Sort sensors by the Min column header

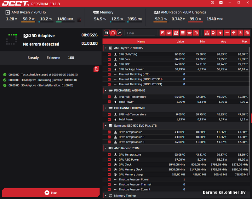(x=203, y=41)
